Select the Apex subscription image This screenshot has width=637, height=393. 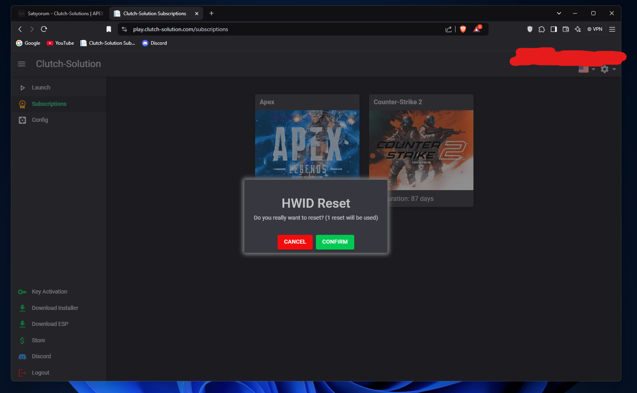click(x=307, y=145)
